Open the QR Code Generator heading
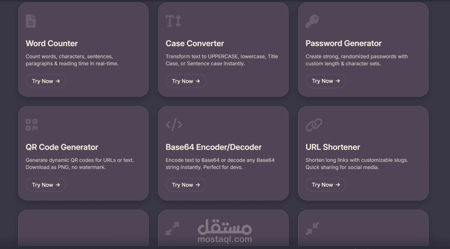450x249 pixels. [x=62, y=147]
